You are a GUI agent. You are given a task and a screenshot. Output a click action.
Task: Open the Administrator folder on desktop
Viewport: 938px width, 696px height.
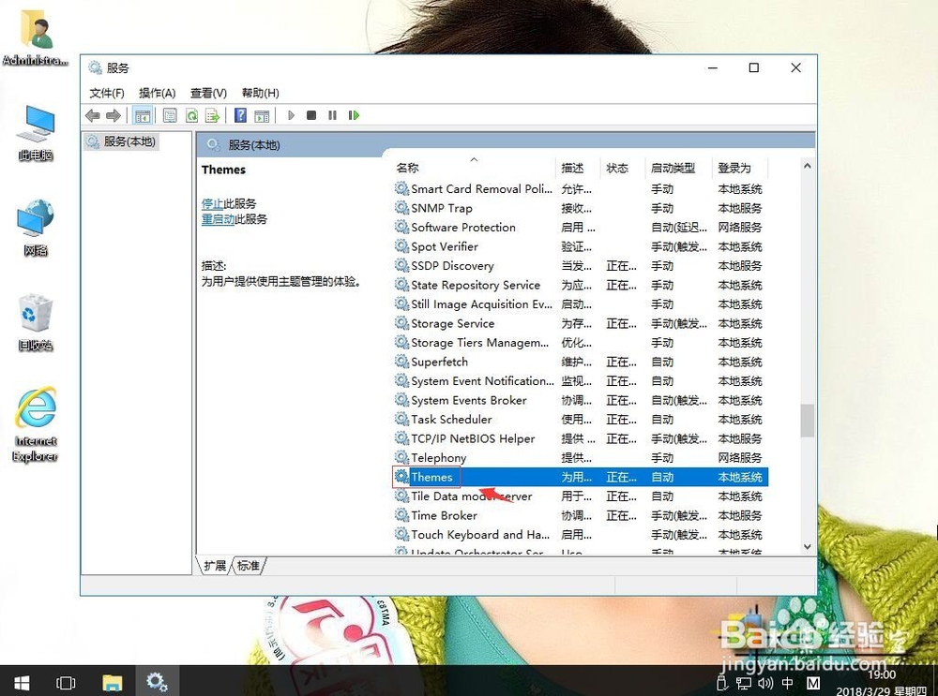coord(36,38)
